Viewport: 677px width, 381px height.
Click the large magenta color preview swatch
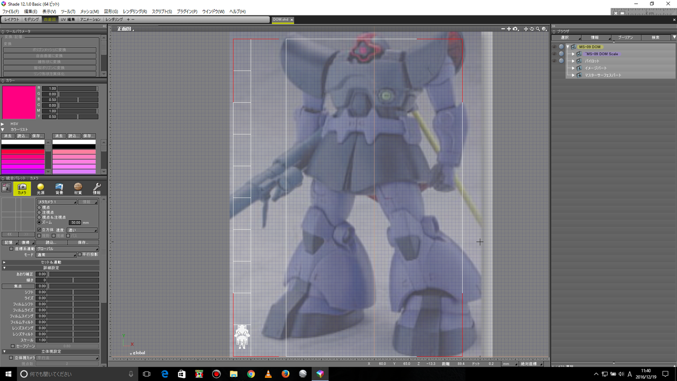pos(19,103)
